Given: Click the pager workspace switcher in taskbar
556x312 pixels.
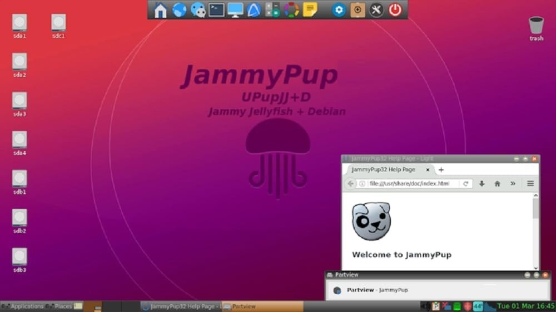Looking at the screenshot, I should pyautogui.click(x=112, y=306).
